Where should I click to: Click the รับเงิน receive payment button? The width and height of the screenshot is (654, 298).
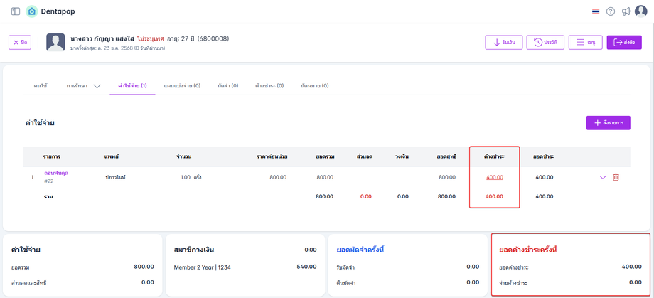click(x=503, y=43)
